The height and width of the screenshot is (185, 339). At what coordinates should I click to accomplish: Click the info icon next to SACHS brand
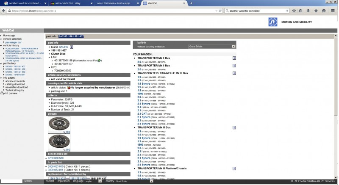point(72,47)
